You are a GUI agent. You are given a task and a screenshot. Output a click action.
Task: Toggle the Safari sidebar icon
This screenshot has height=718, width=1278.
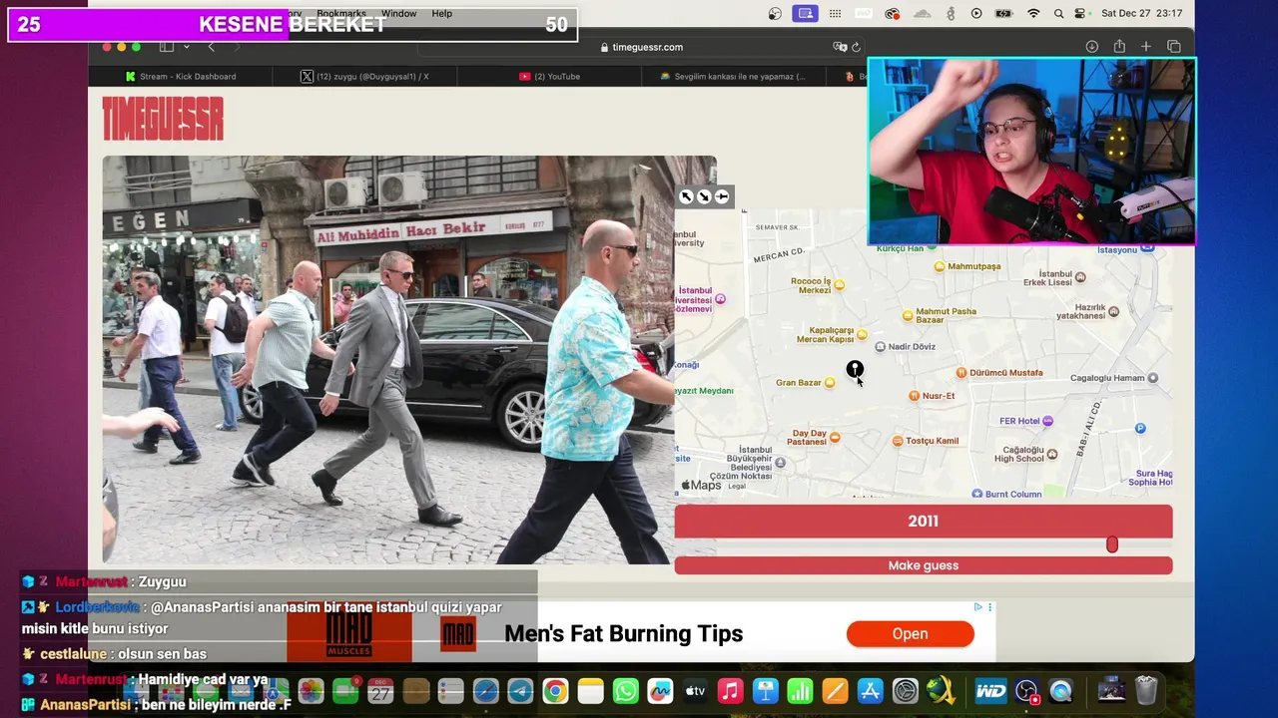tap(167, 47)
